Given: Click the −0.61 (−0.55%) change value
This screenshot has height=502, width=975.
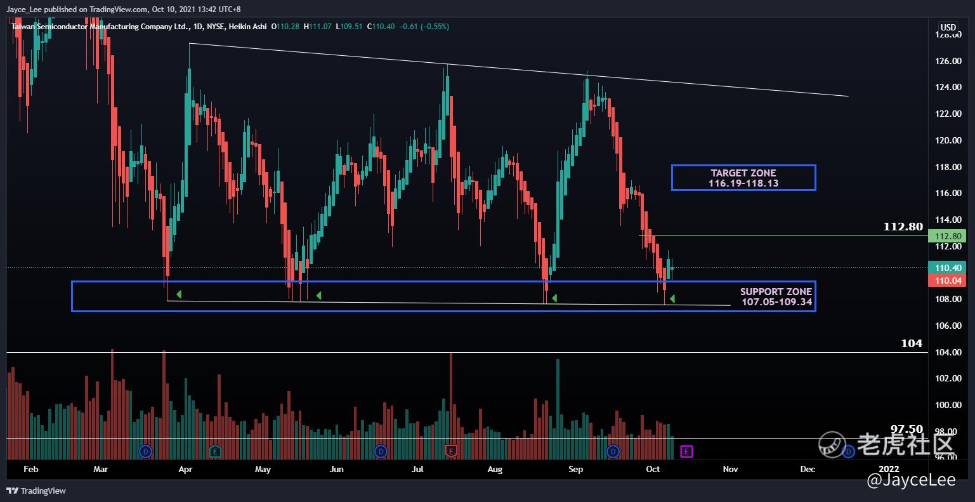Looking at the screenshot, I should coord(424,27).
